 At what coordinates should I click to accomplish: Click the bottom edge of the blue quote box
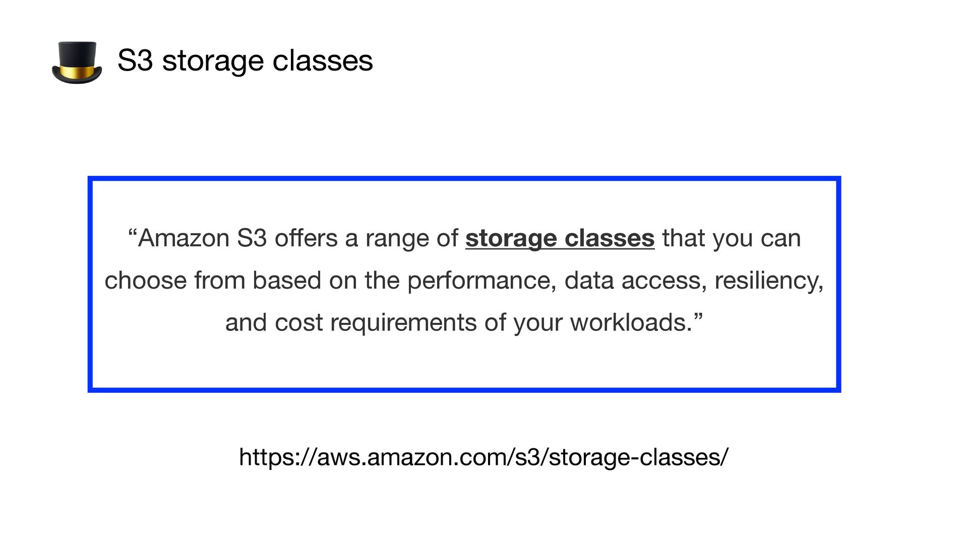(464, 390)
